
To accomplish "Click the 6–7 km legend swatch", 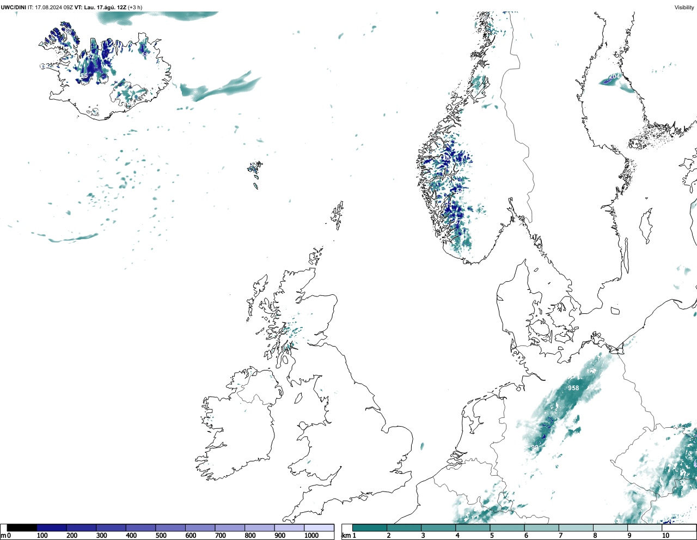I will pos(541,527).
